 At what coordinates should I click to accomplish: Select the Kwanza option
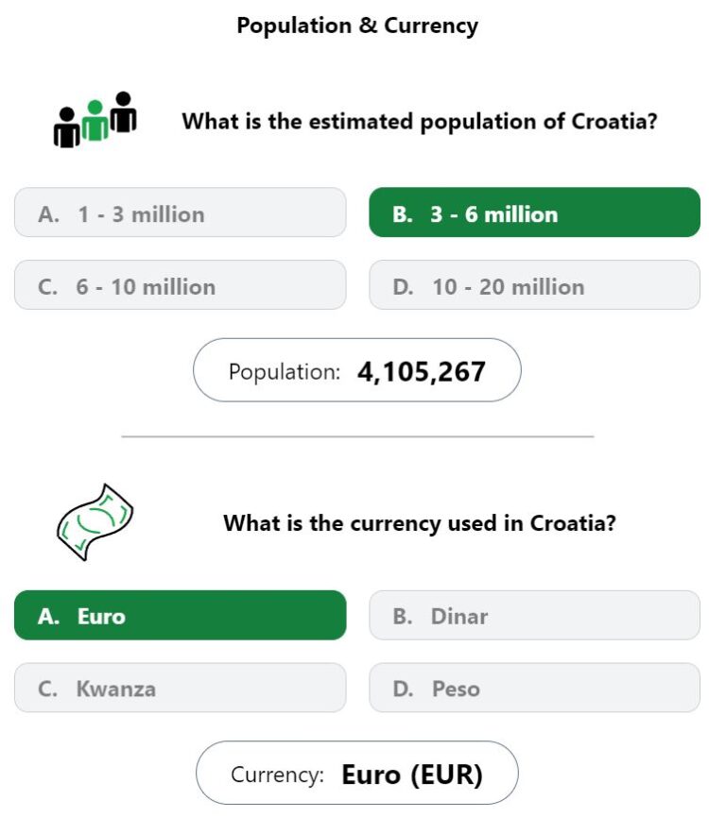click(x=180, y=688)
